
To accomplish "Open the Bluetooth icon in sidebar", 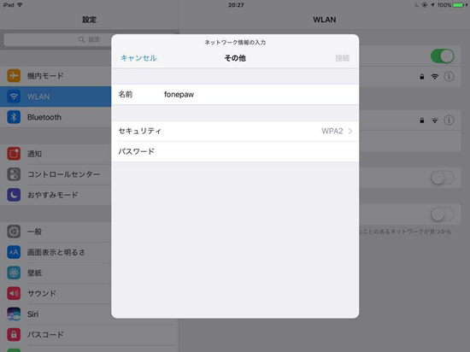I will pos(14,117).
